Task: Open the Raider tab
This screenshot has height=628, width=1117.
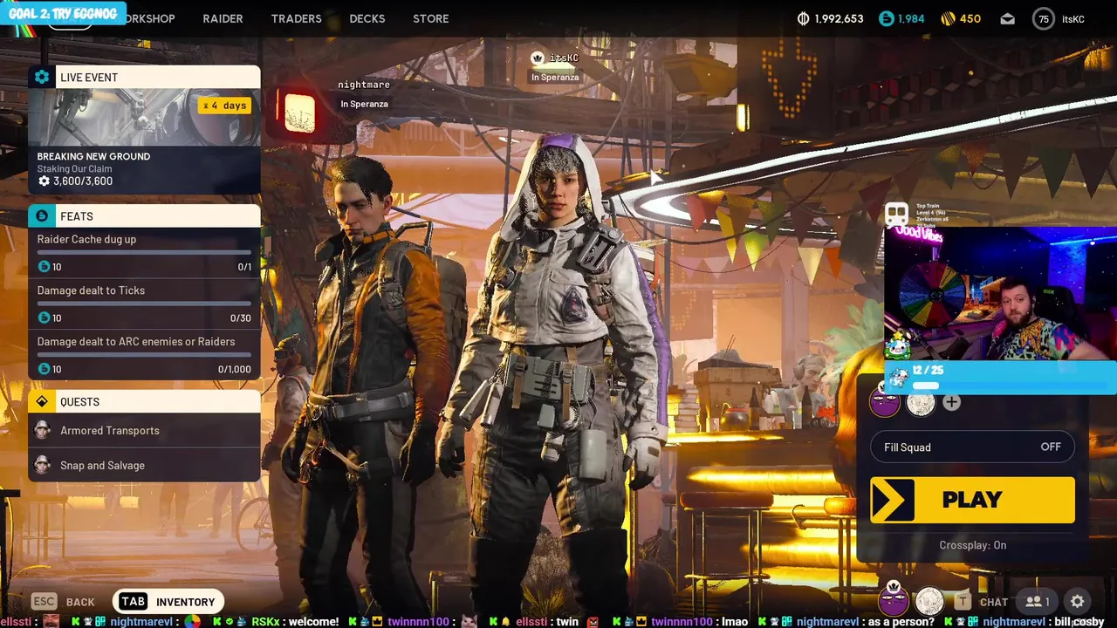Action: click(x=223, y=18)
